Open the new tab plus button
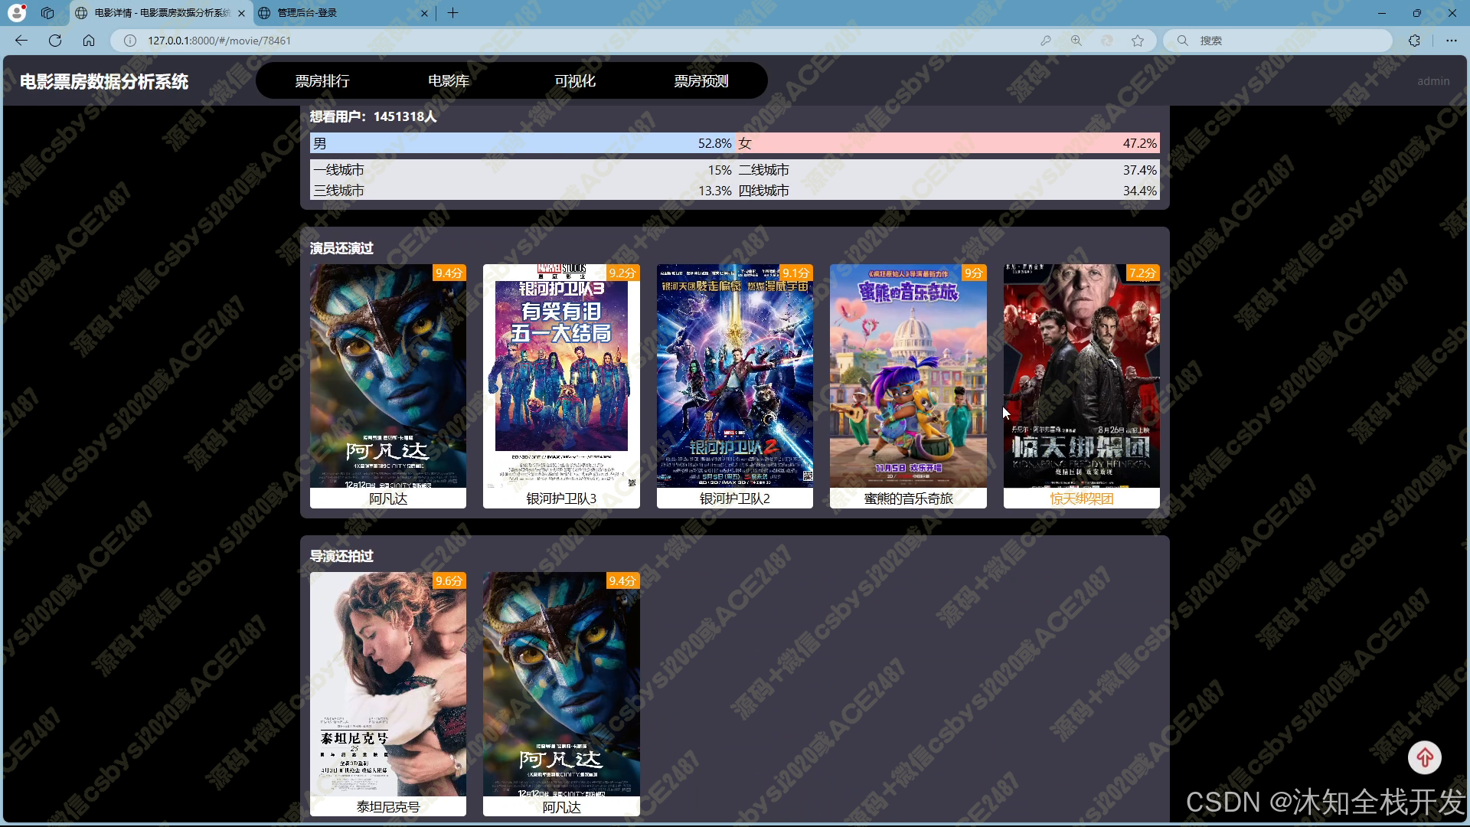The width and height of the screenshot is (1470, 827). [453, 13]
